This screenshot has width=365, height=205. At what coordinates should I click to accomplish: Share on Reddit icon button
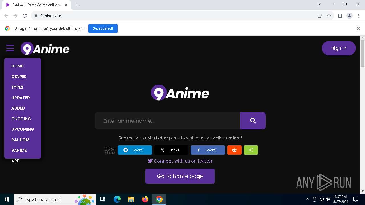[x=234, y=150]
